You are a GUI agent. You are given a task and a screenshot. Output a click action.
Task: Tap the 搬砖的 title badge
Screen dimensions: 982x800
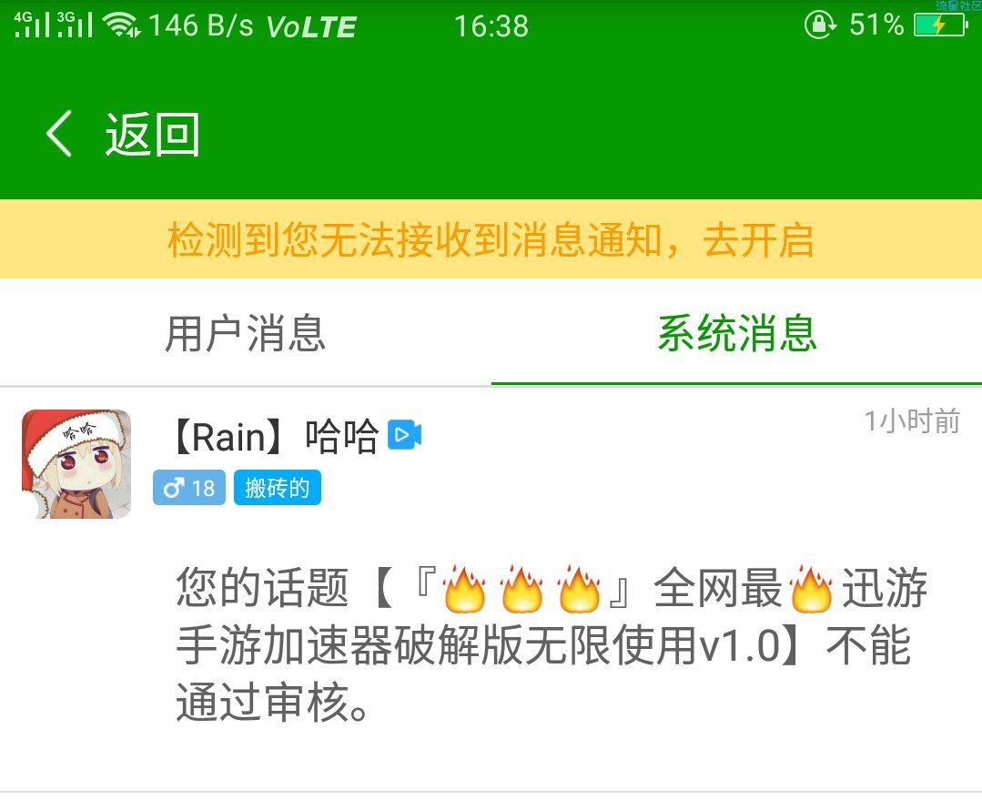[278, 488]
